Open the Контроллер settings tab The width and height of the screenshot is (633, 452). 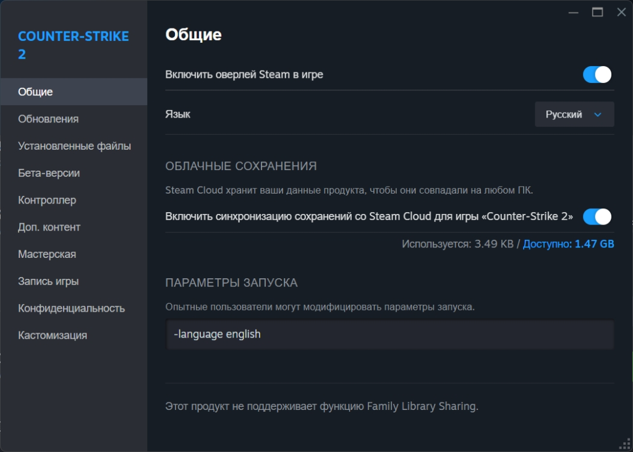pyautogui.click(x=47, y=200)
